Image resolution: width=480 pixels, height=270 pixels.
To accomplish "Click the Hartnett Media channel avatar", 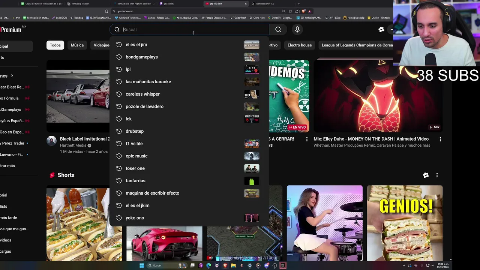I will (x=51, y=141).
